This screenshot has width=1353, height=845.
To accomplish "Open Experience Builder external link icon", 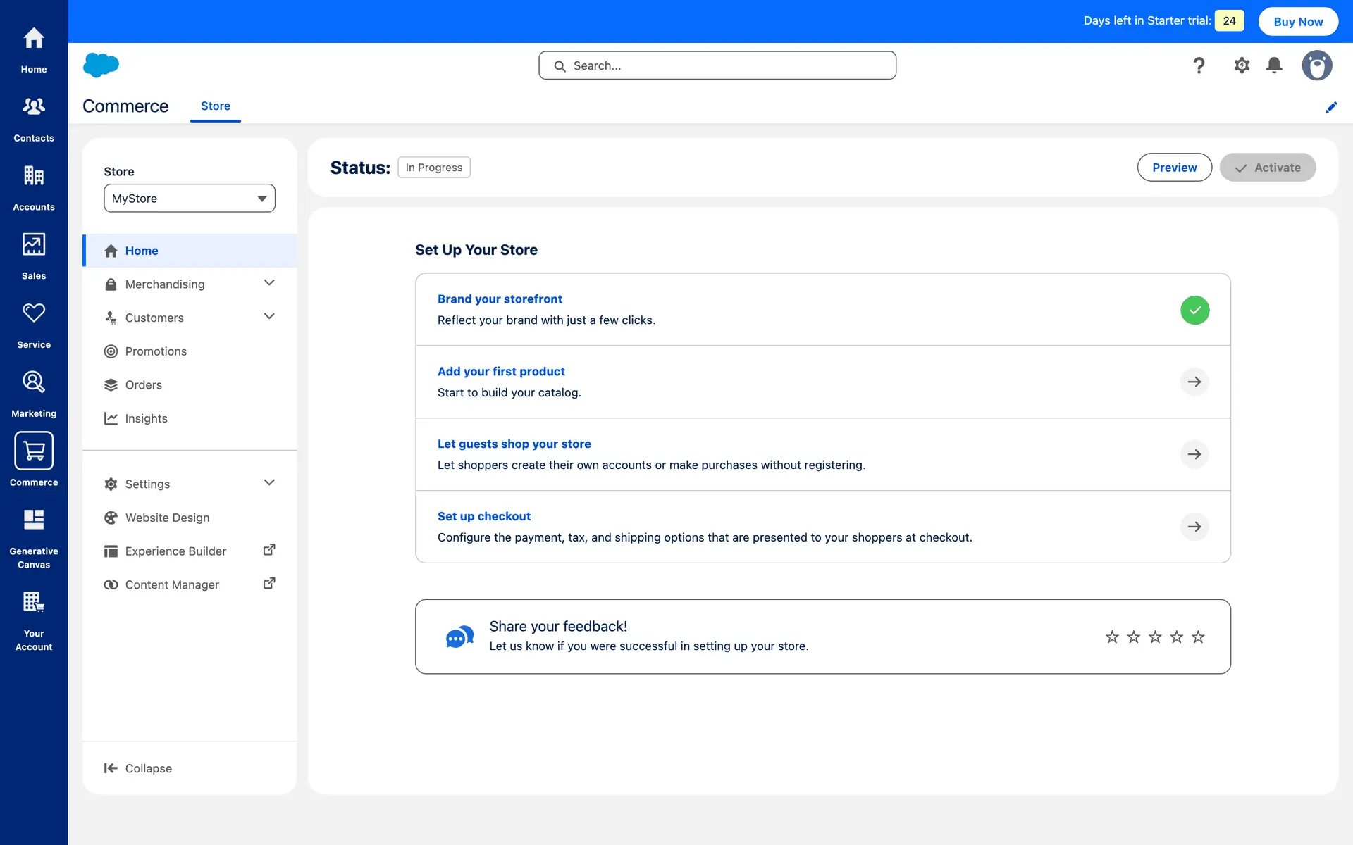I will [269, 550].
